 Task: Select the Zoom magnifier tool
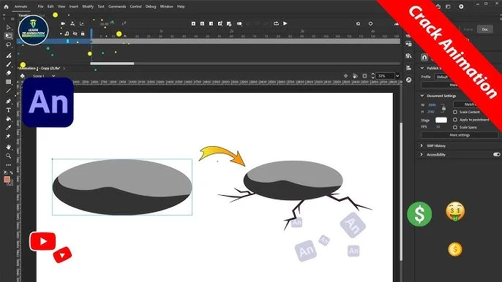pos(9,156)
